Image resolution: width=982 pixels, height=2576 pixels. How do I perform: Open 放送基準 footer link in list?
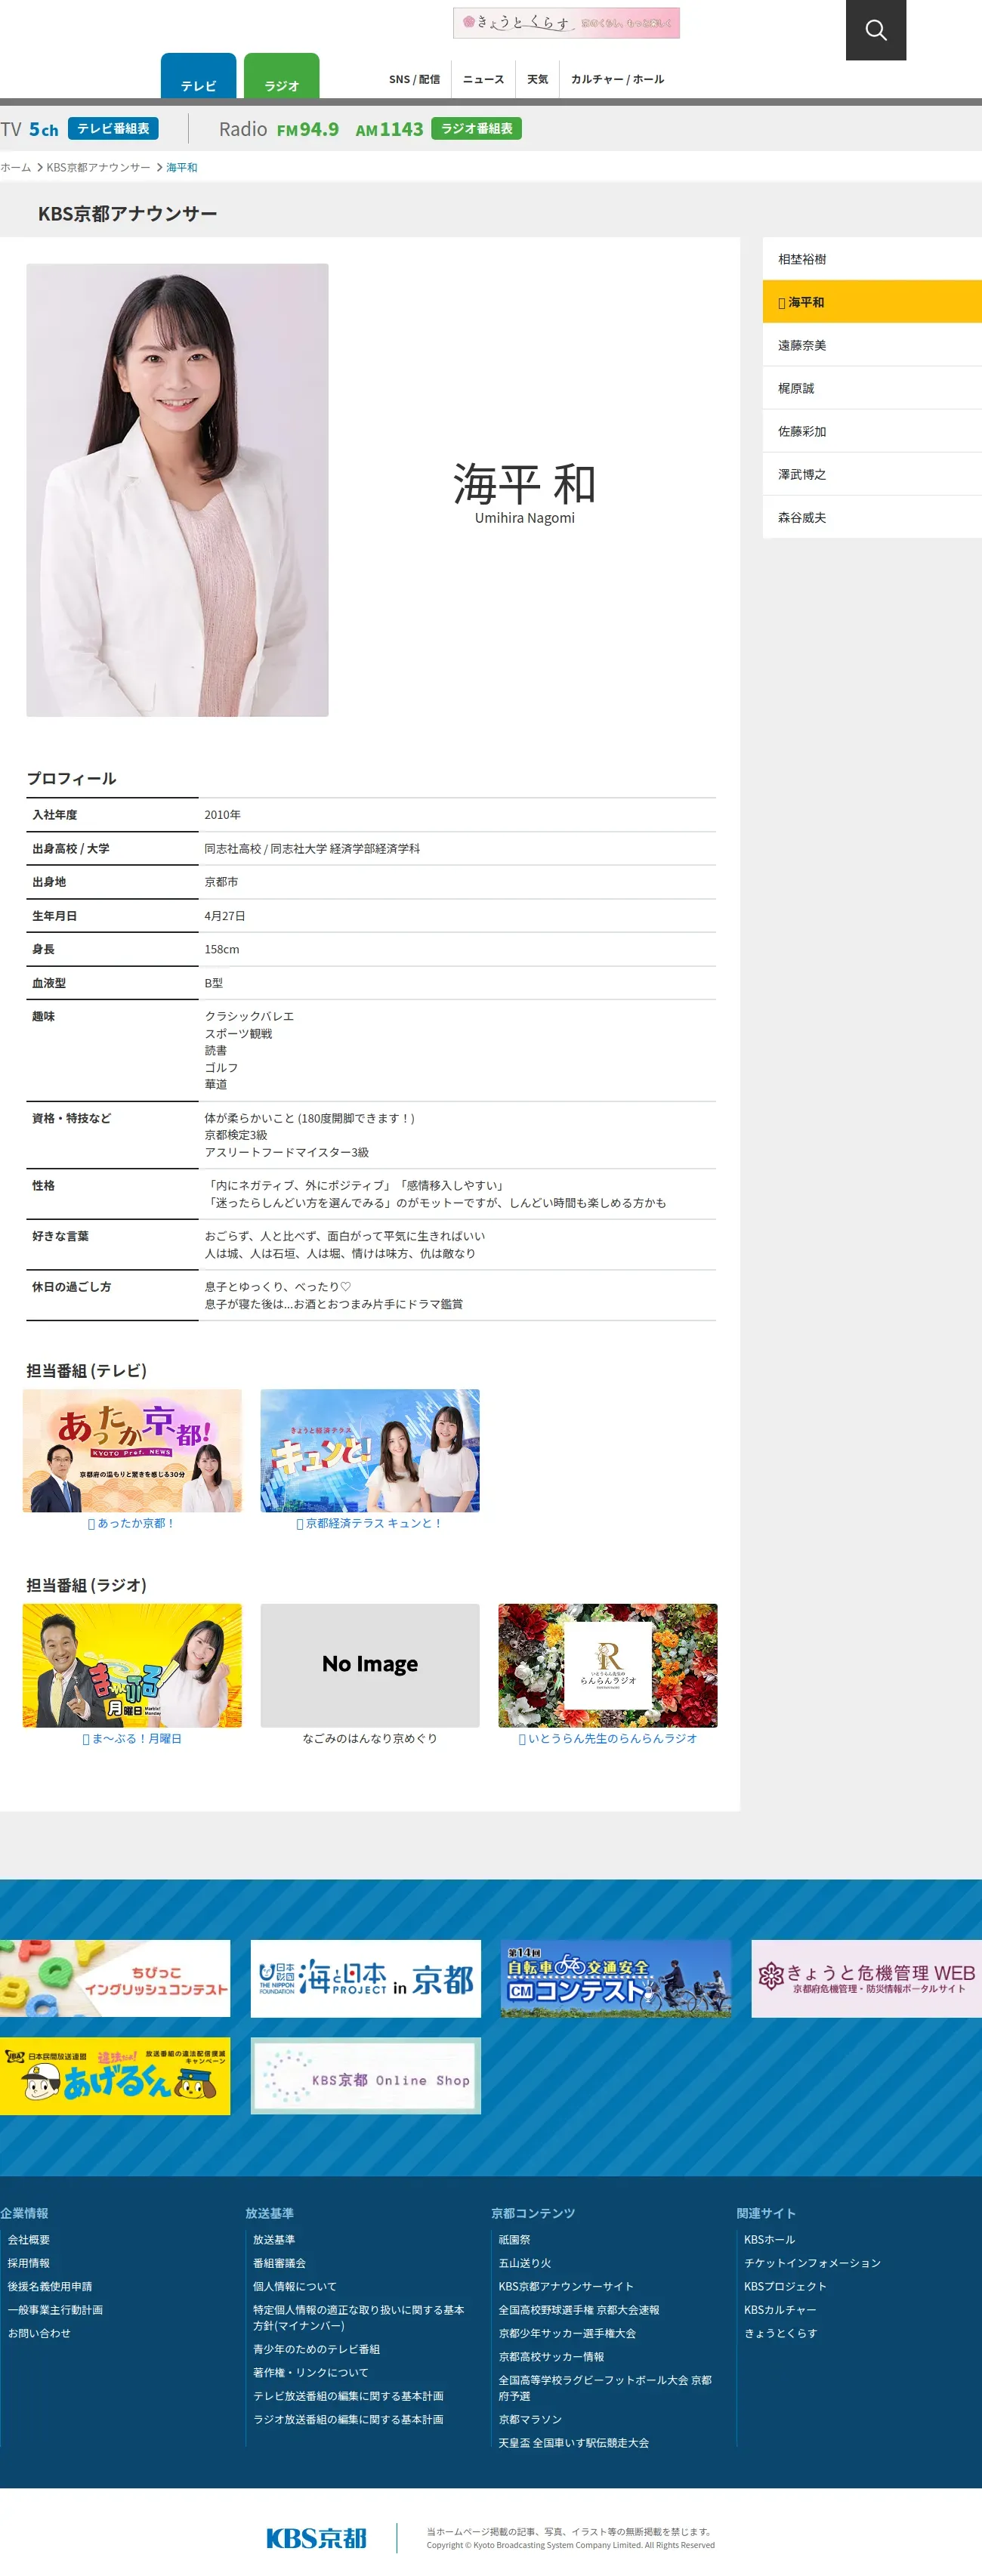[274, 2240]
